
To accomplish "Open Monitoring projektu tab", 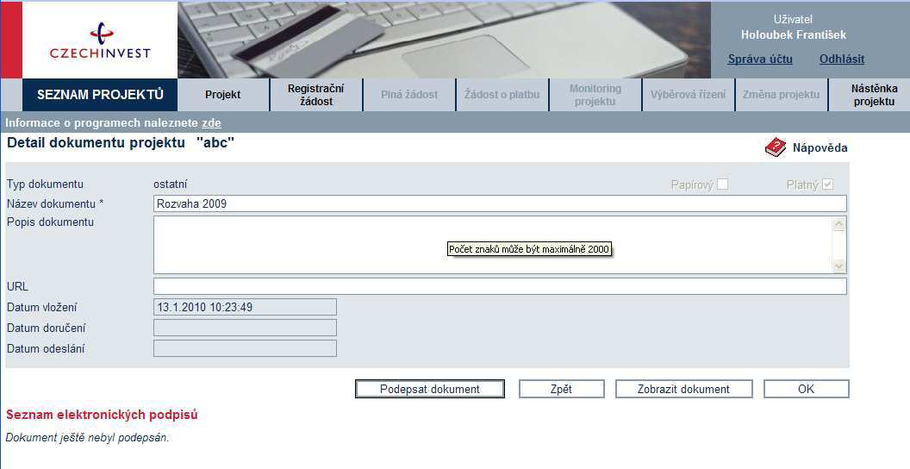I will (x=595, y=95).
